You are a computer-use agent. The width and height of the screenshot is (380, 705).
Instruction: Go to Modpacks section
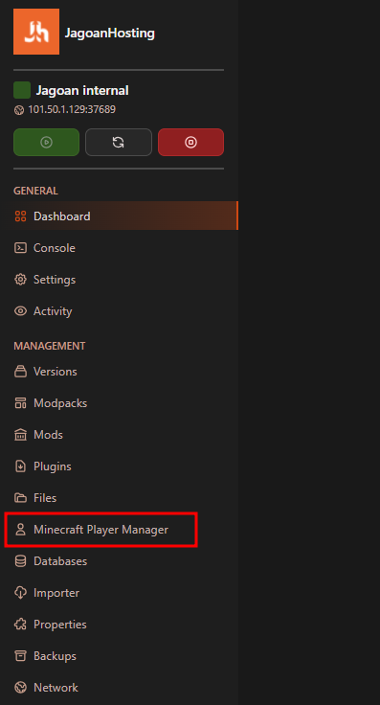pyautogui.click(x=60, y=403)
